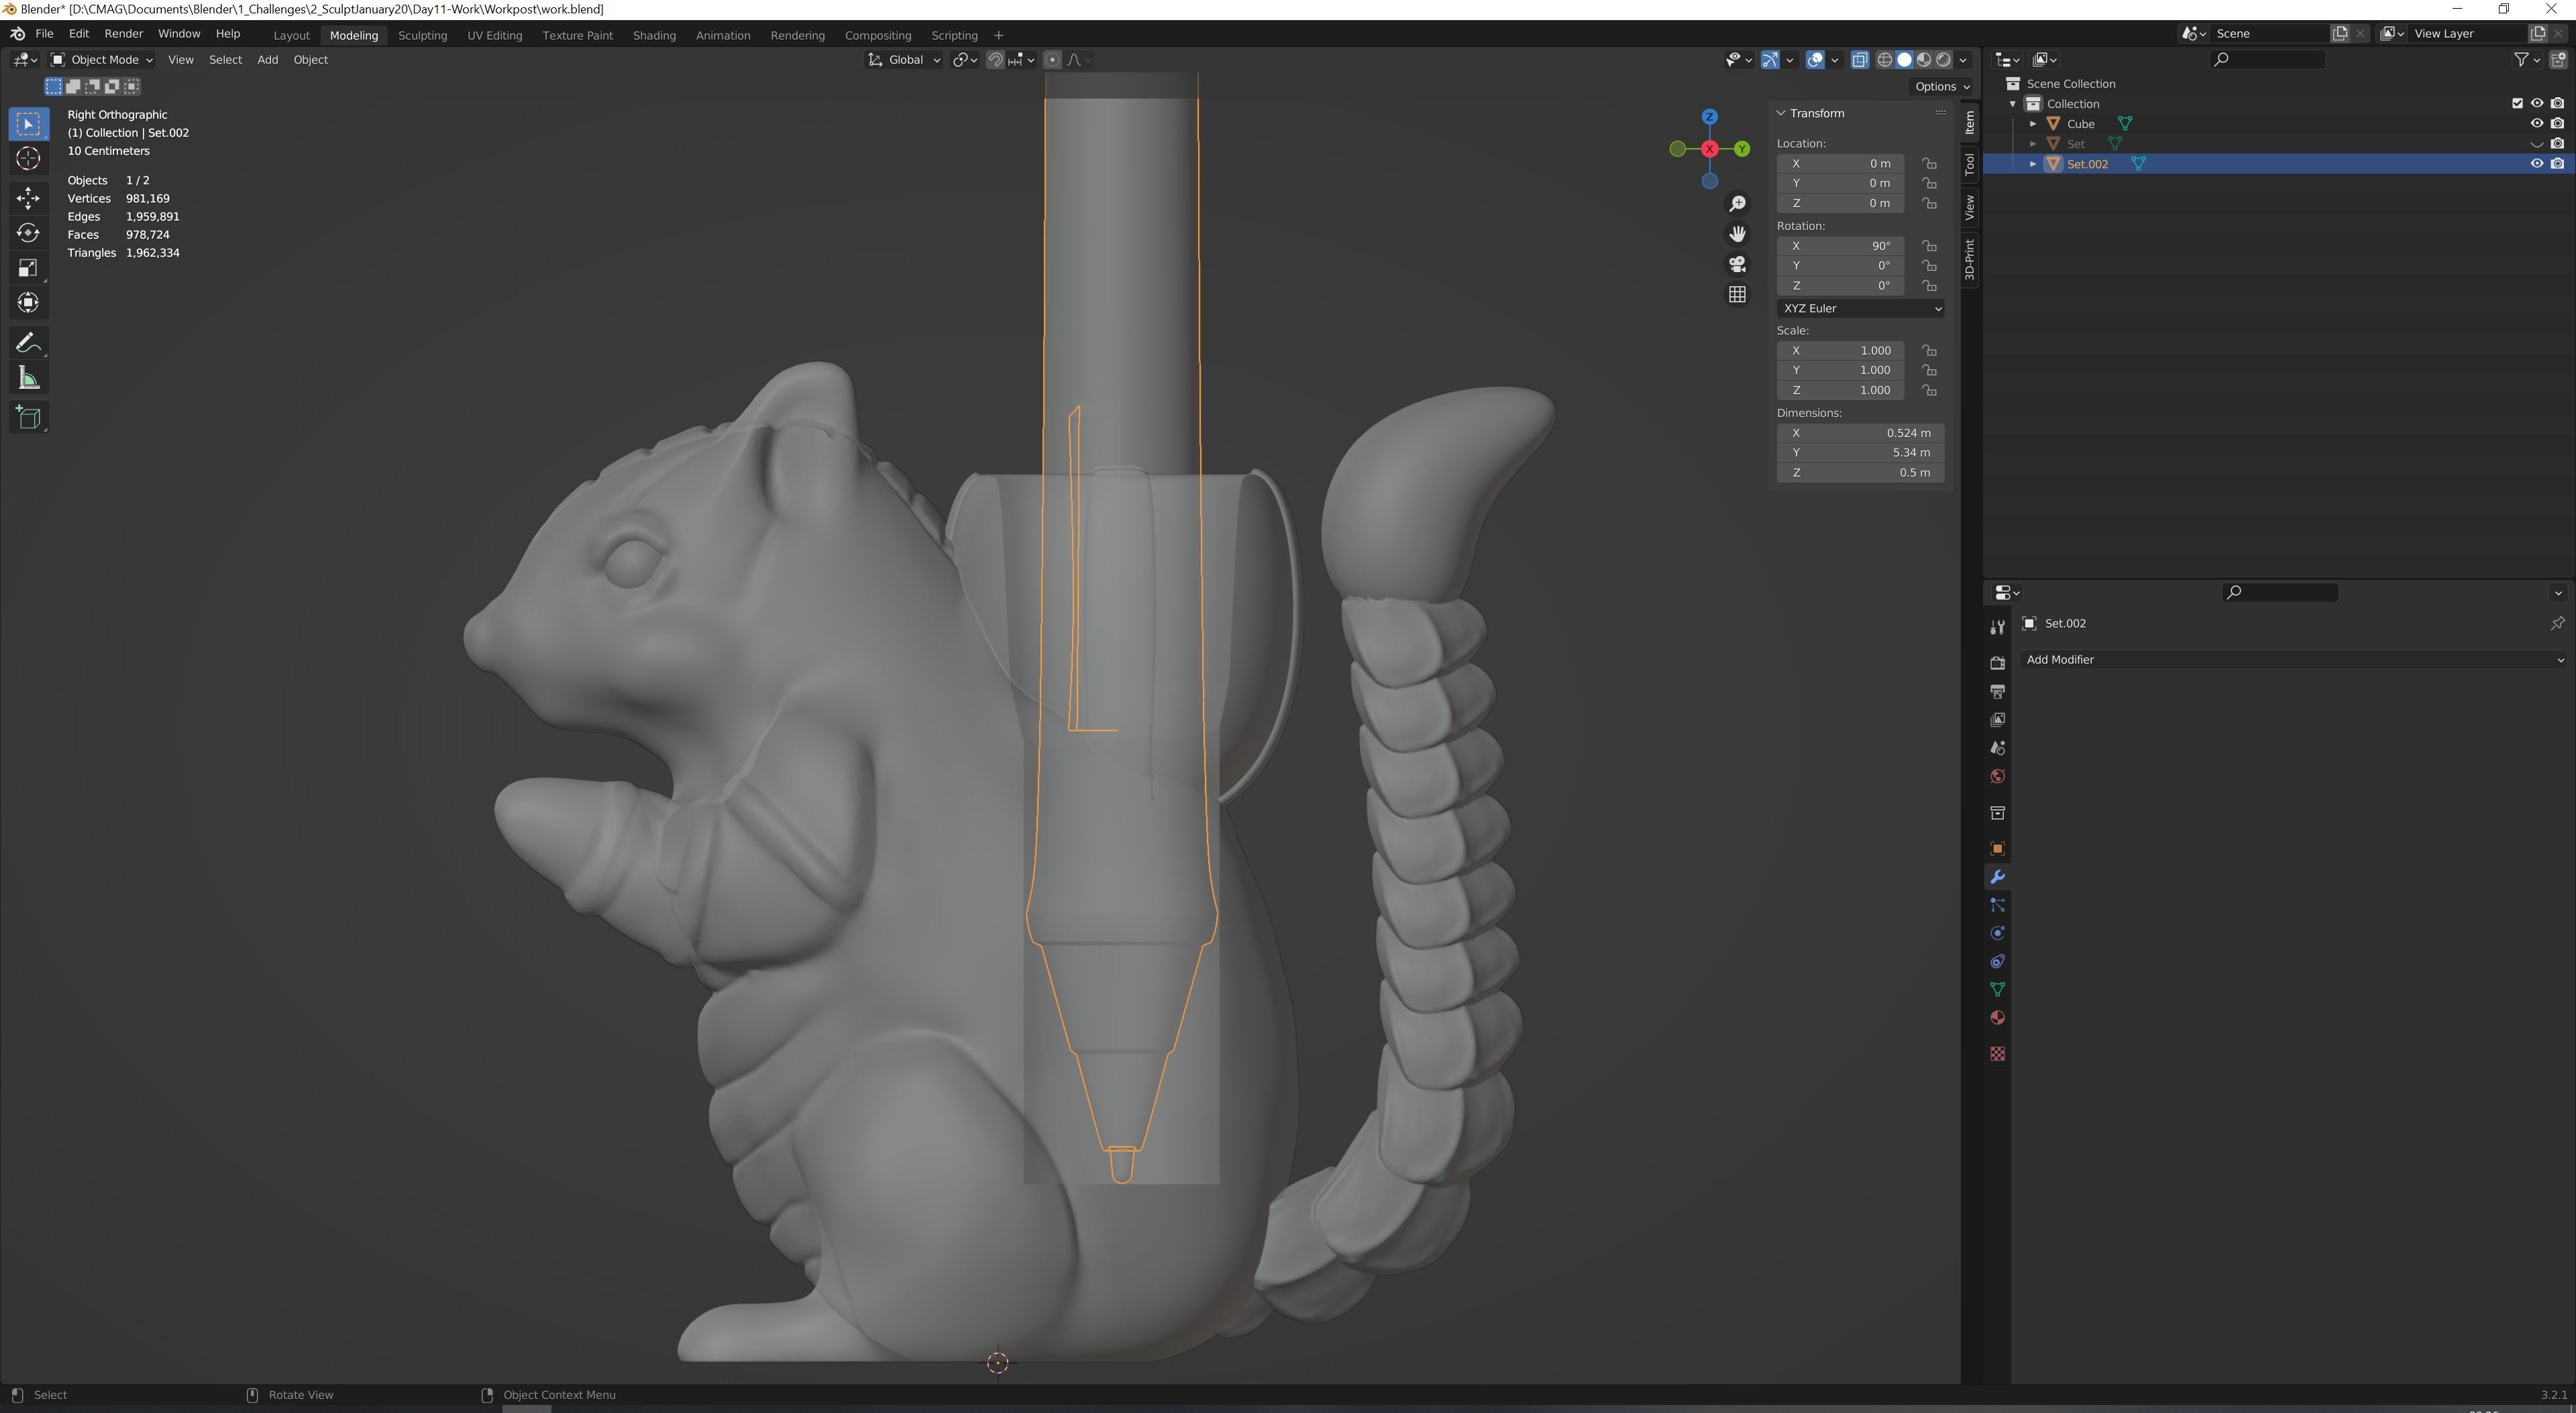The height and width of the screenshot is (1413, 2576).
Task: Open the viewport Options dropdown
Action: point(1941,87)
